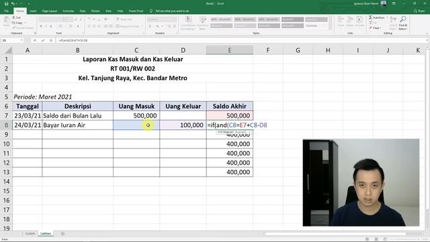This screenshot has height=242, width=430.
Task: Select the Latihan sheet tab
Action: point(46,234)
